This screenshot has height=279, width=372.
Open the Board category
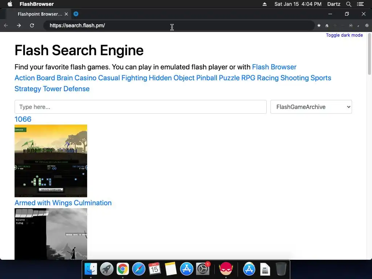(45, 78)
